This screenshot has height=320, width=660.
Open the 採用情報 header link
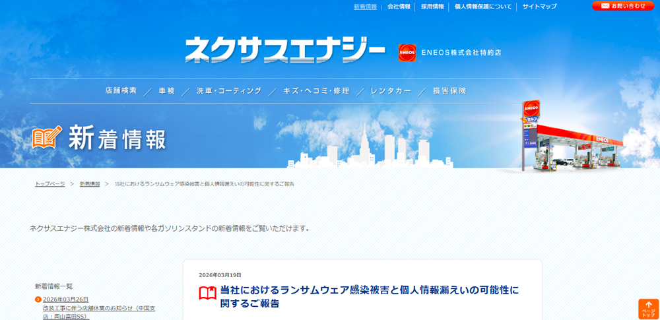coord(432,7)
